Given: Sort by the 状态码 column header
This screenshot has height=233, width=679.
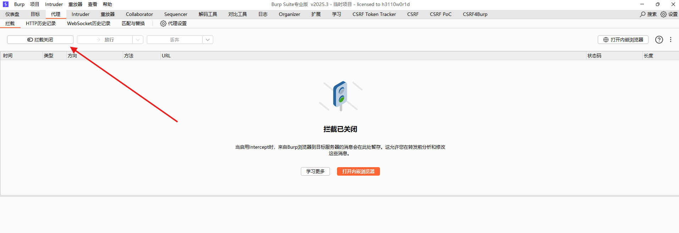Looking at the screenshot, I should tap(614, 56).
